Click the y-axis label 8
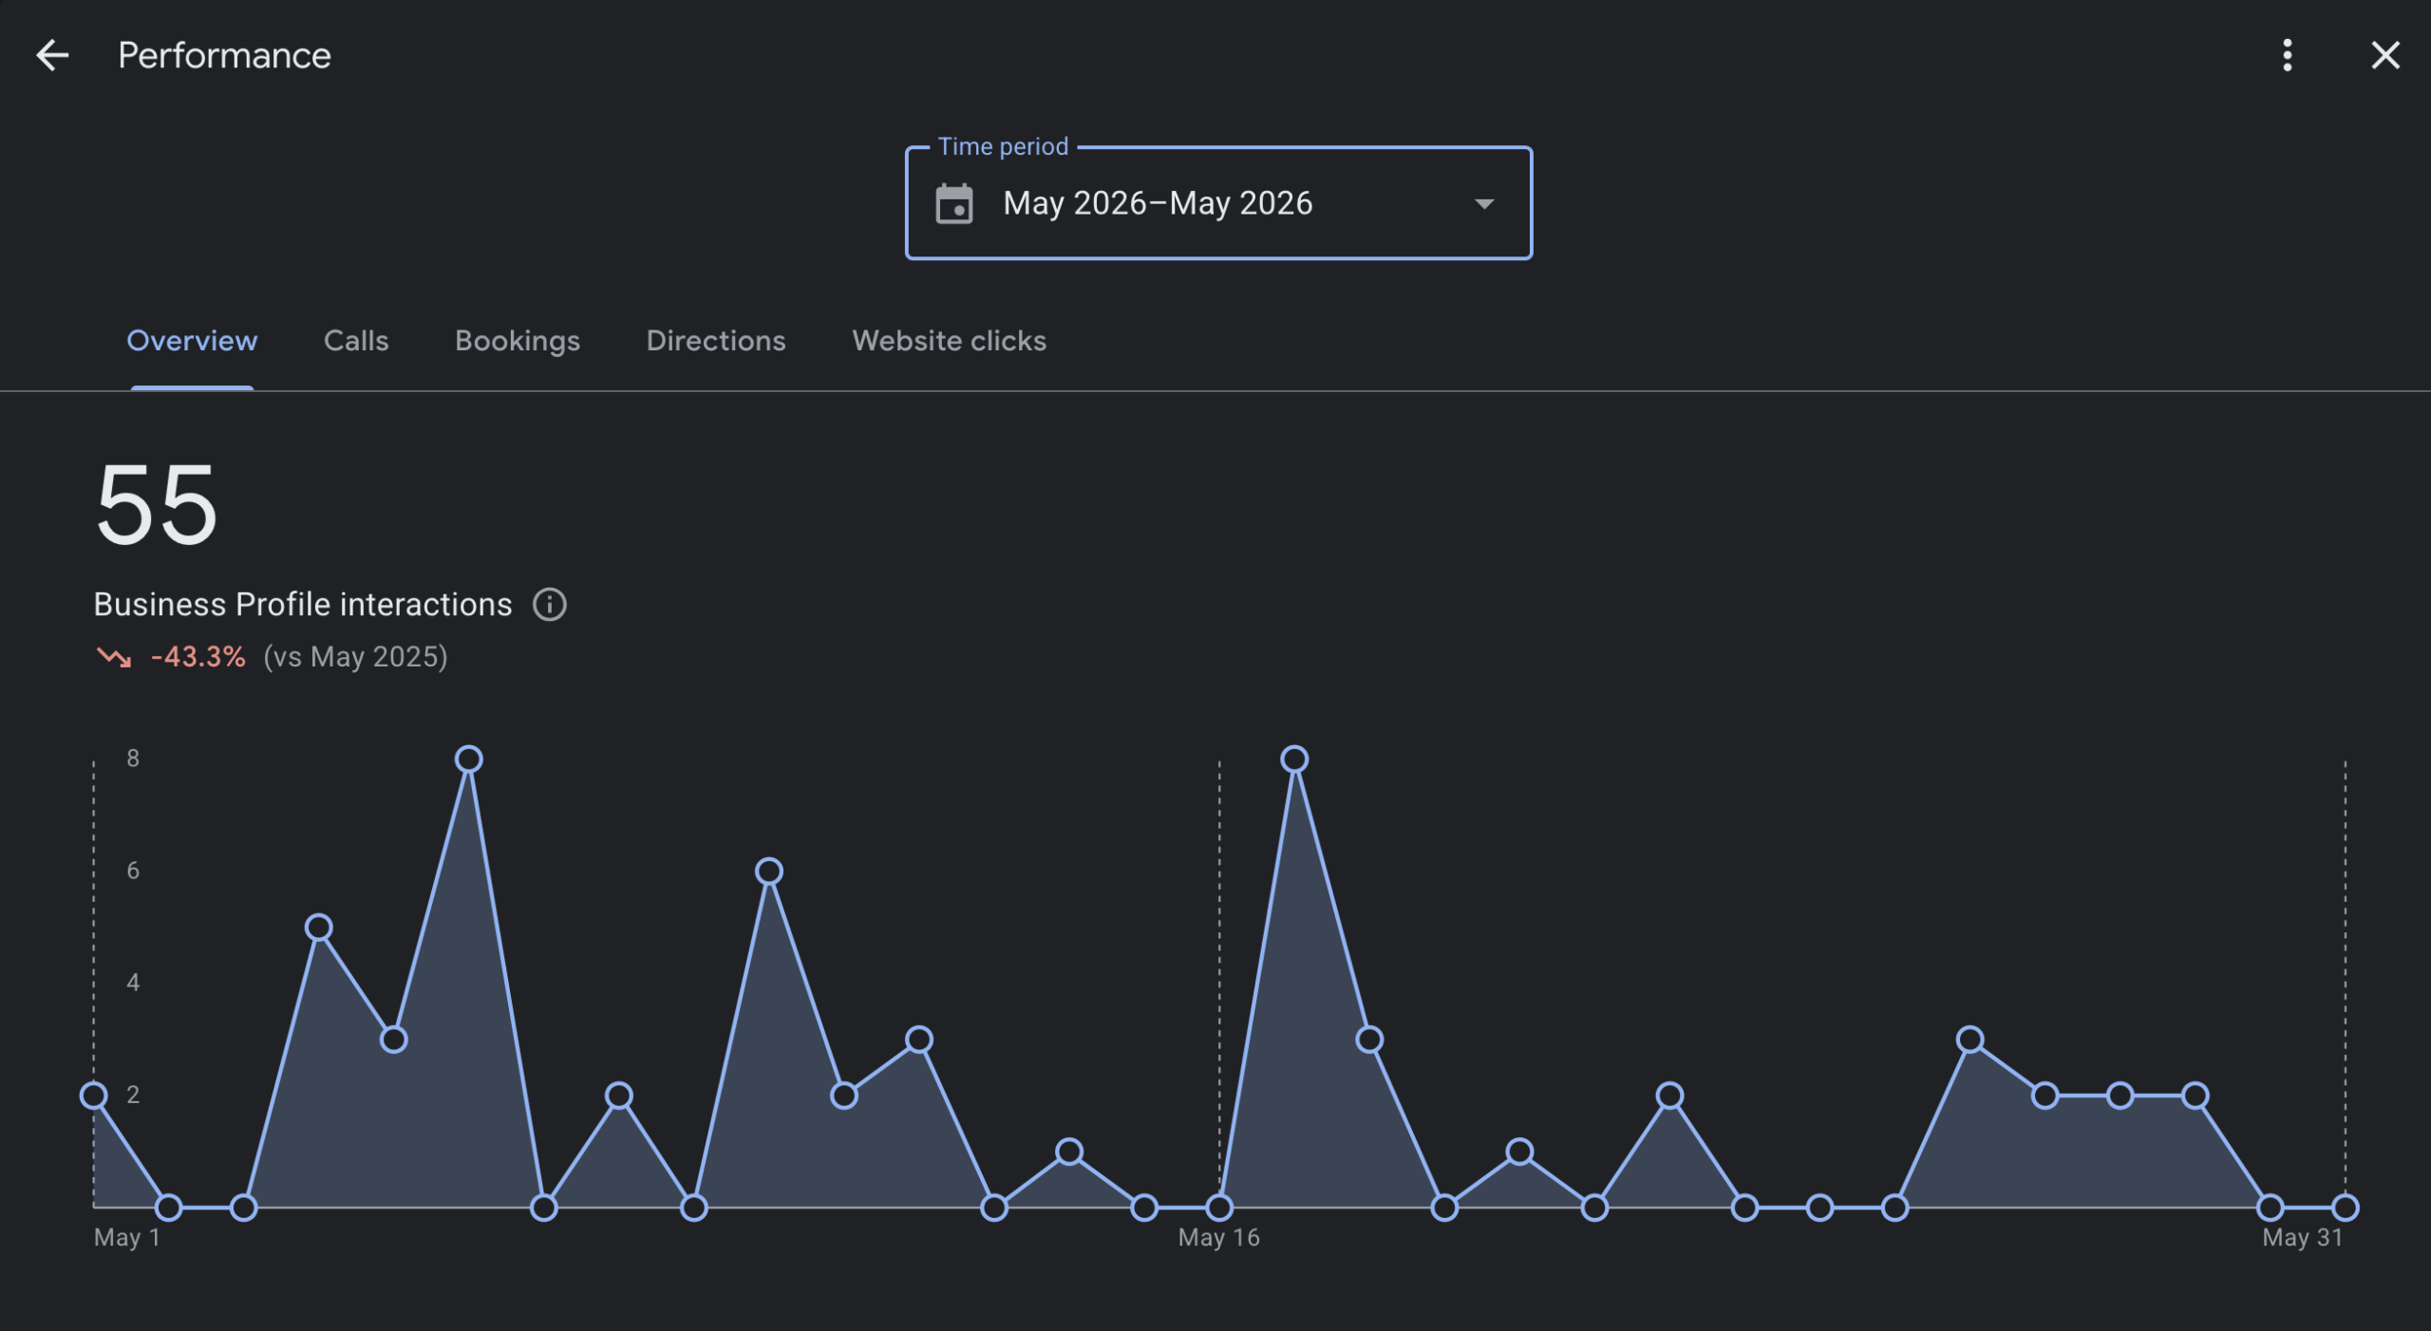This screenshot has height=1331, width=2431. pyautogui.click(x=133, y=758)
